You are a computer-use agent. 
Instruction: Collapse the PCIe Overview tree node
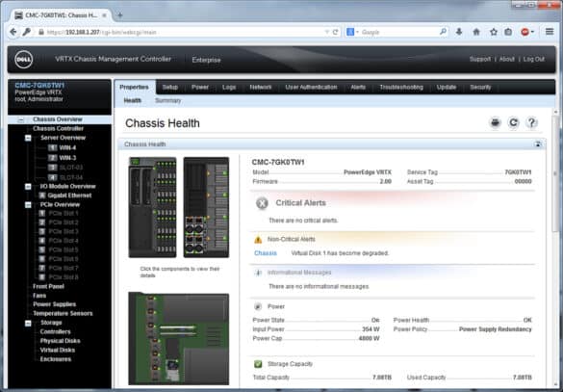[28, 205]
